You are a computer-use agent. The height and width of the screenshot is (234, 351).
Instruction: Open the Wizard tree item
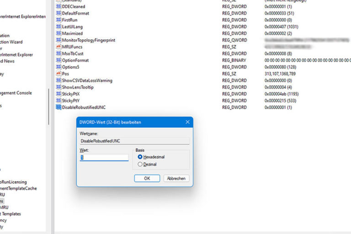(x=11, y=42)
